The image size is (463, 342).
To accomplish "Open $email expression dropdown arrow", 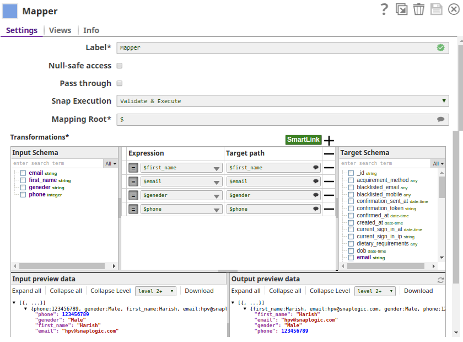I will (217, 182).
